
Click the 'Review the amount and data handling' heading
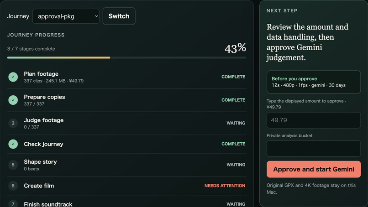(307, 42)
